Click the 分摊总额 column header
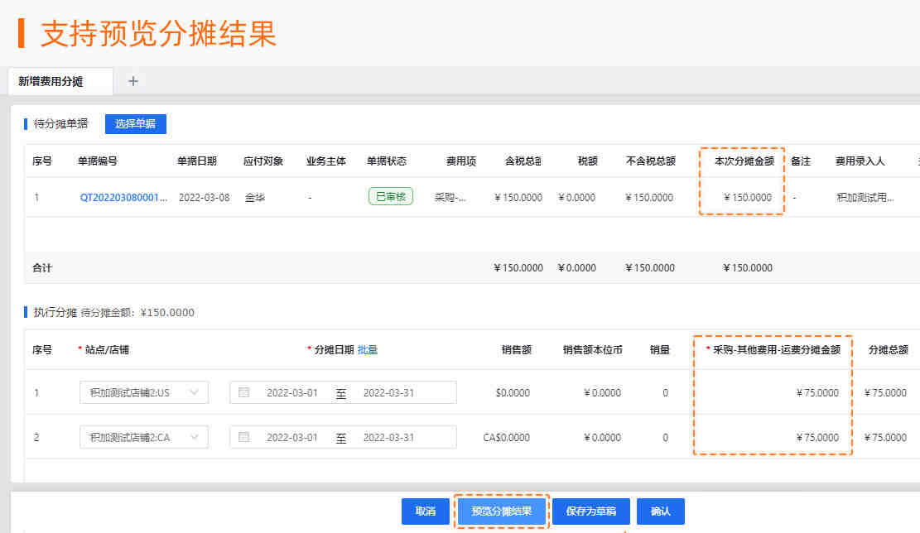The width and height of the screenshot is (920, 533). [889, 350]
